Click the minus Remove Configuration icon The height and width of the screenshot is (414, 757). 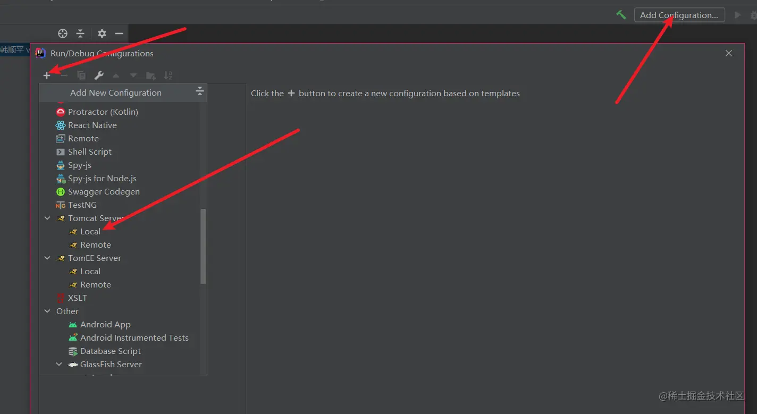[x=64, y=75]
